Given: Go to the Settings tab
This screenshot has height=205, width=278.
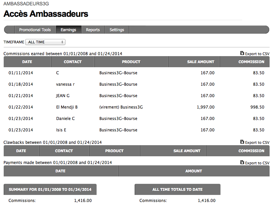Looking at the screenshot, I should point(117,30).
